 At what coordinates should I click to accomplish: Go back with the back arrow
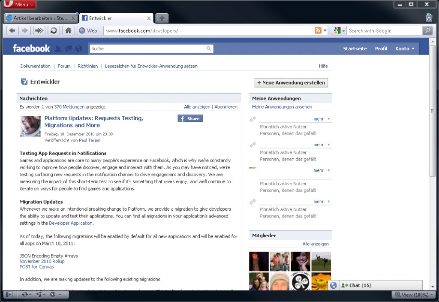pos(12,30)
